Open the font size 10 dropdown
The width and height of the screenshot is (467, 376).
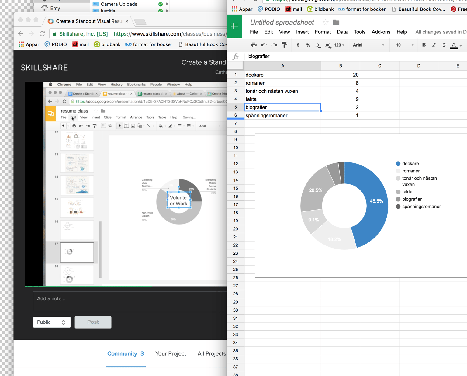click(x=404, y=45)
